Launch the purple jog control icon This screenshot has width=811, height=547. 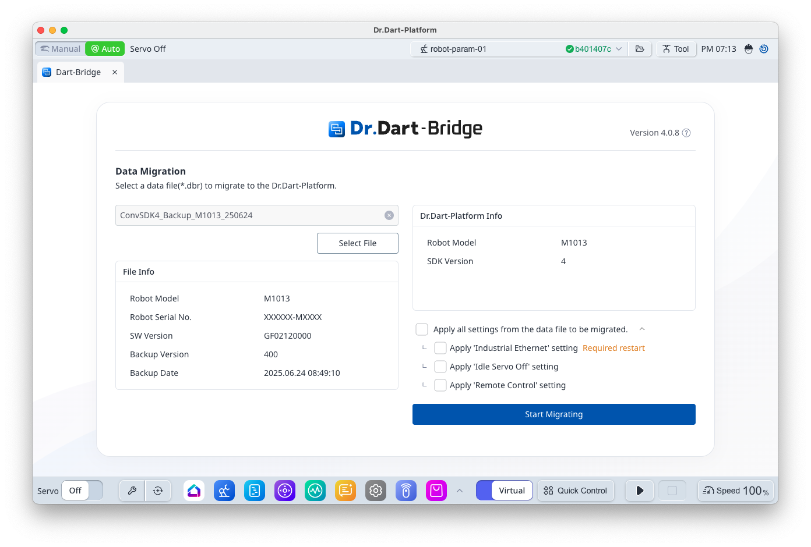[x=285, y=491]
